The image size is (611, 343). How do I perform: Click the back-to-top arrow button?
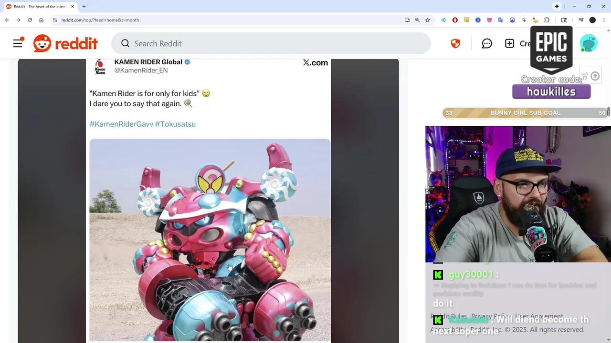(x=595, y=76)
